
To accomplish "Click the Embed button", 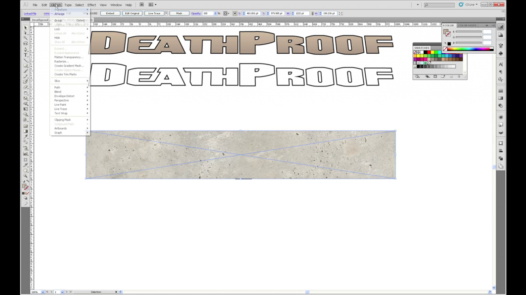I will [110, 14].
